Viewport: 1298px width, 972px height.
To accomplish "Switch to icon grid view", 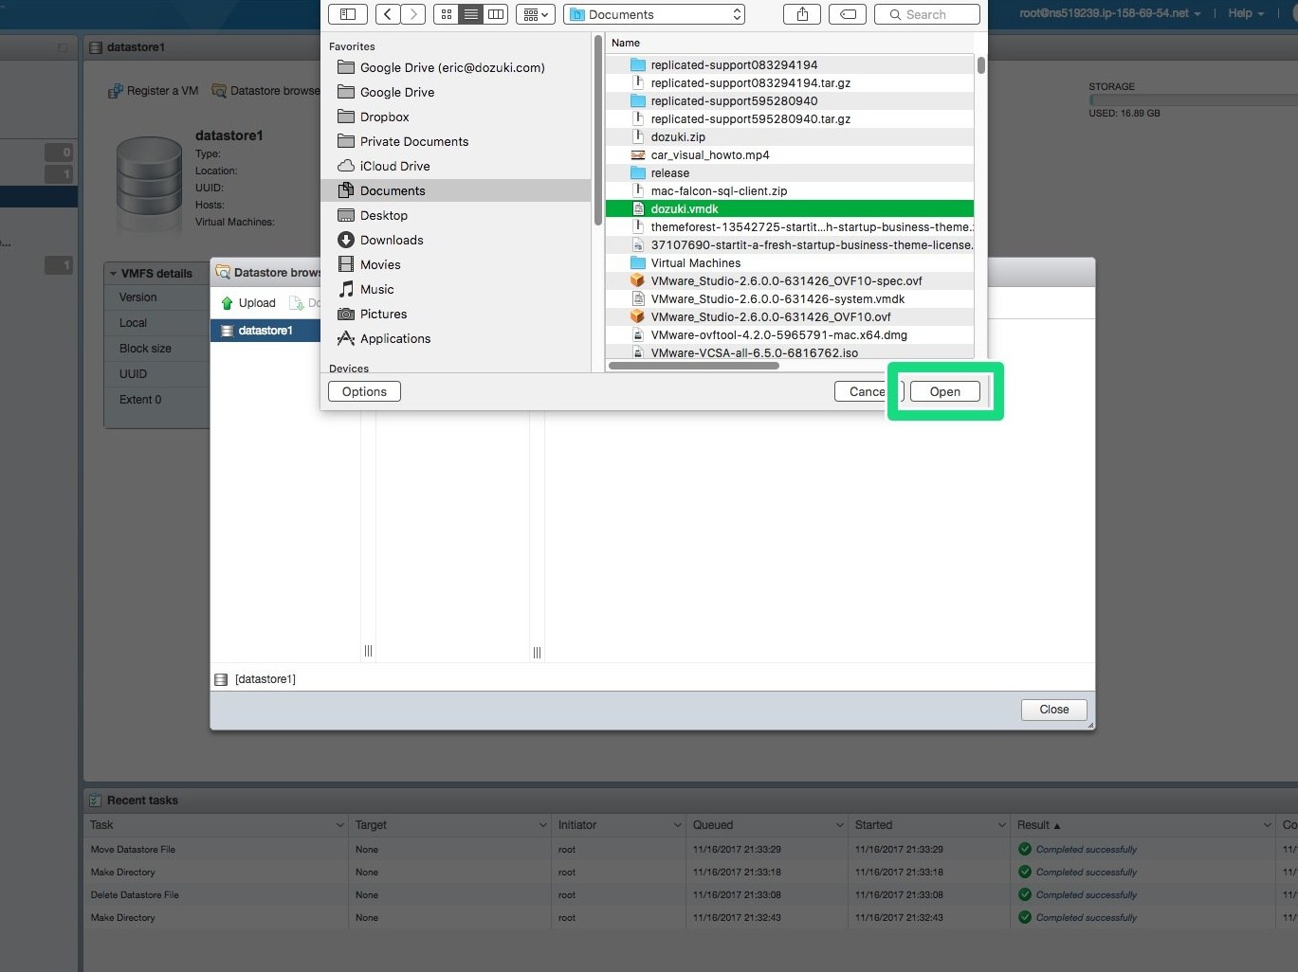I will coord(447,14).
